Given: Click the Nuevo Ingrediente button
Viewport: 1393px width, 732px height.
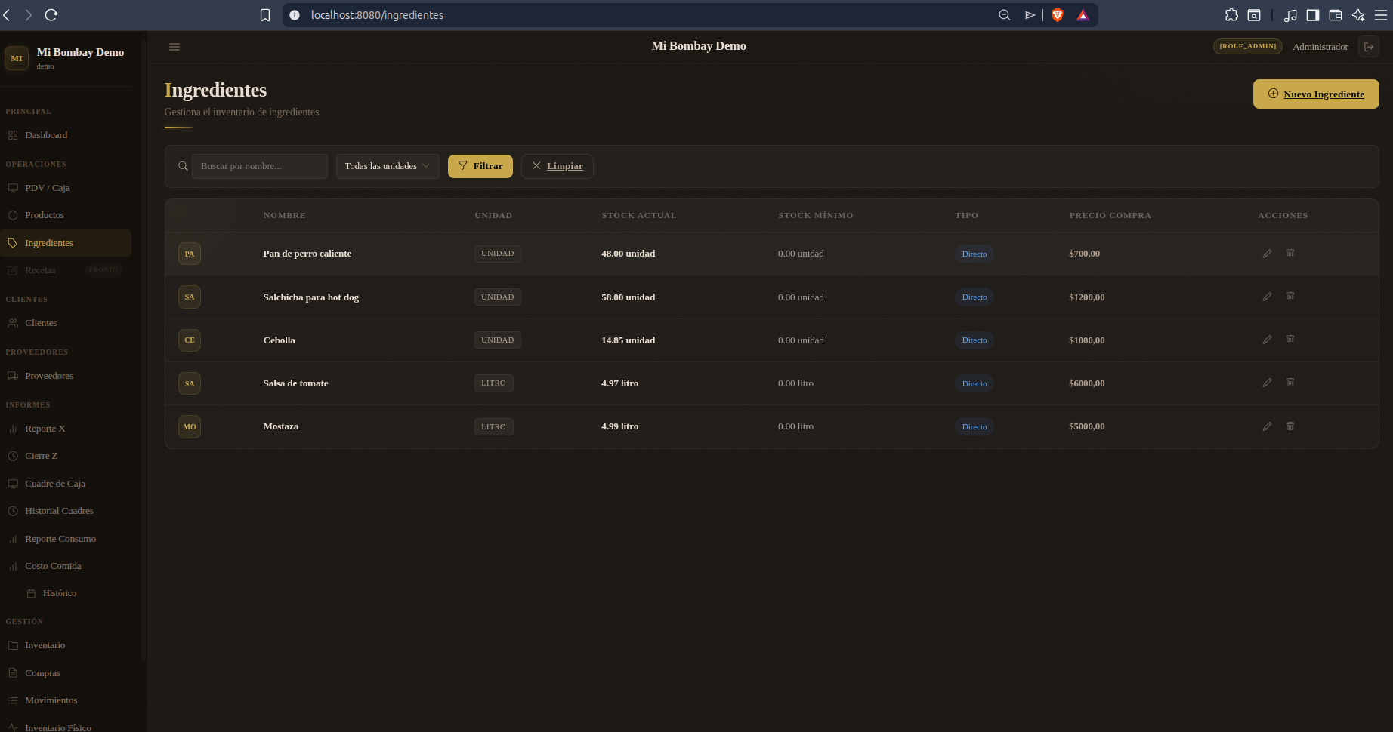Looking at the screenshot, I should point(1316,94).
